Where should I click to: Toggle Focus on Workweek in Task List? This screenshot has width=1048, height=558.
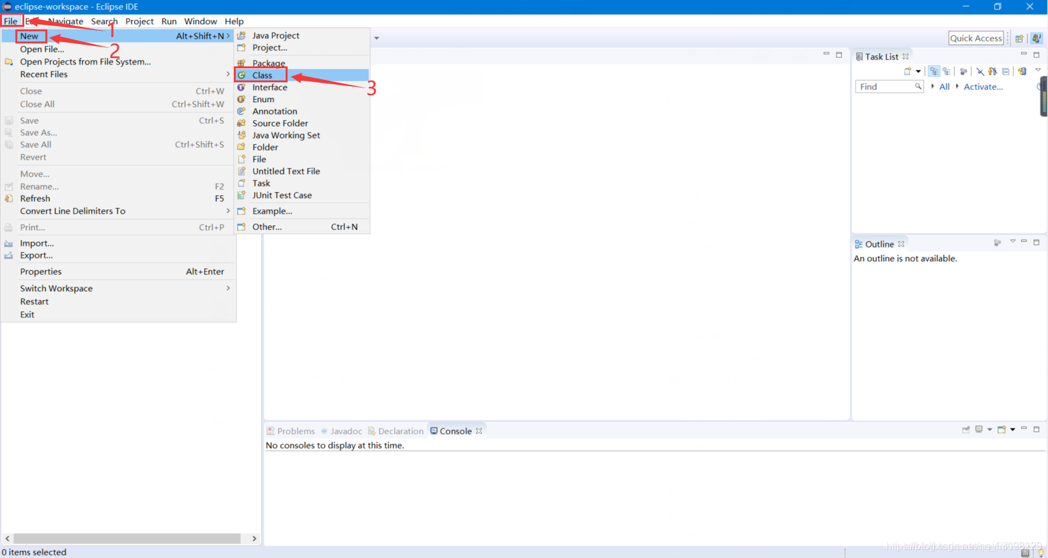[x=964, y=72]
